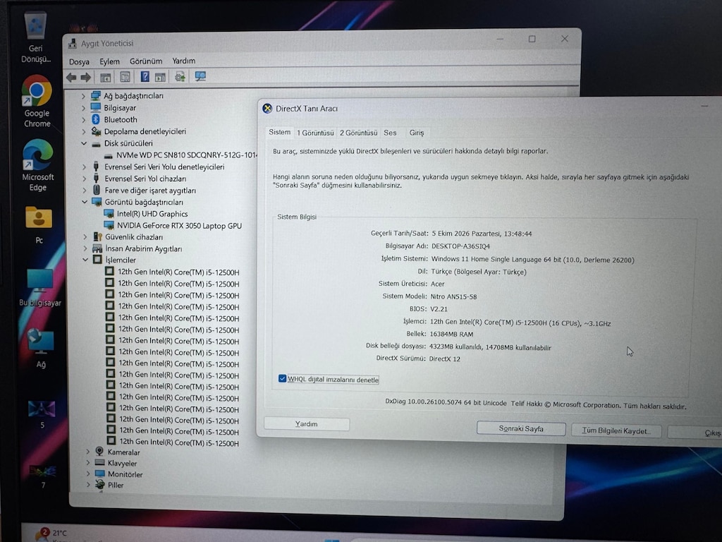
Task: Open the Google Chrome desktop shortcut
Action: (37, 102)
